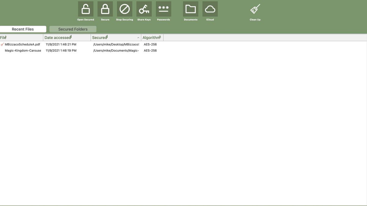Screen dimensions: 367x206
Task: Switch to the Secured Folders tab
Action: point(73,29)
